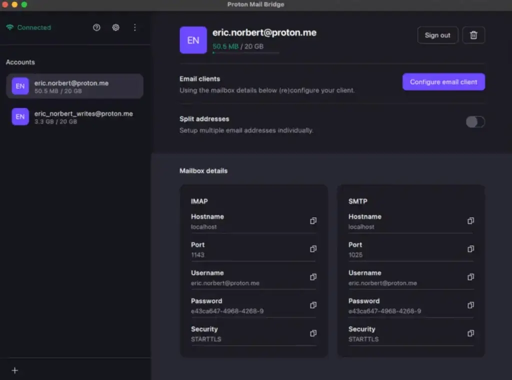The height and width of the screenshot is (380, 512).
Task: Click the 3.3 GB / 20 GB storage text
Action: click(55, 122)
